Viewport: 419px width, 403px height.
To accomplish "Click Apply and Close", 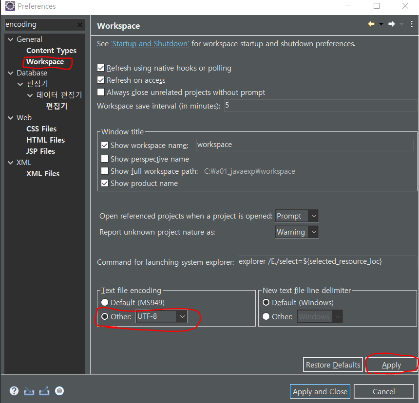I will point(320,391).
